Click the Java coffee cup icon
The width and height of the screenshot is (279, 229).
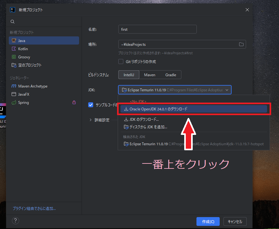[14, 40]
